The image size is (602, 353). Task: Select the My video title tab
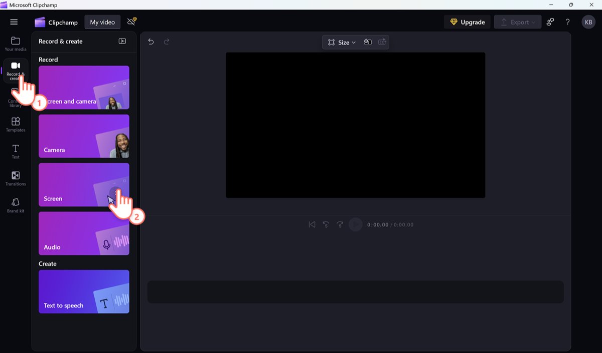click(x=102, y=22)
